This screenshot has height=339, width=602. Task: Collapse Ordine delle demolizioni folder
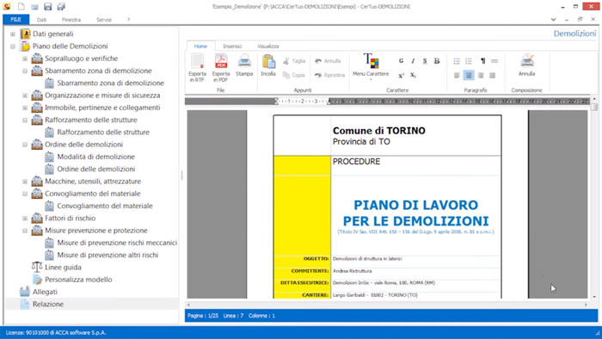point(25,145)
